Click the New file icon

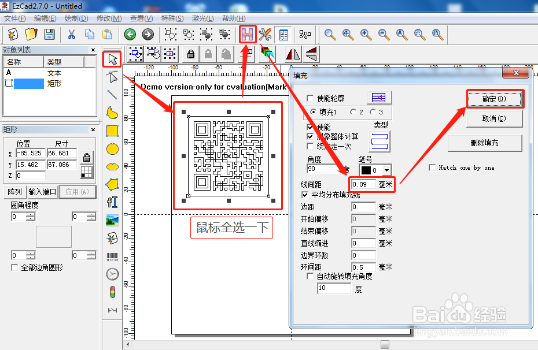tap(13, 34)
